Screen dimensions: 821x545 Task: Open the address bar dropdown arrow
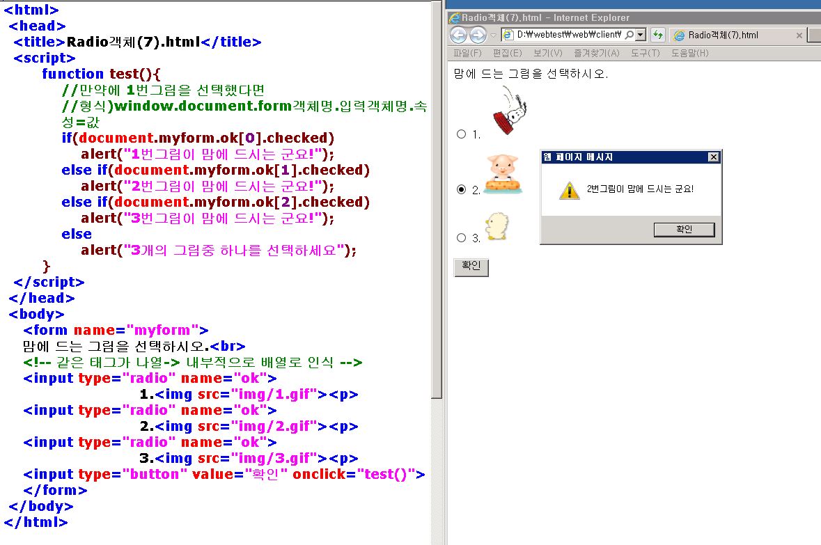[x=641, y=35]
